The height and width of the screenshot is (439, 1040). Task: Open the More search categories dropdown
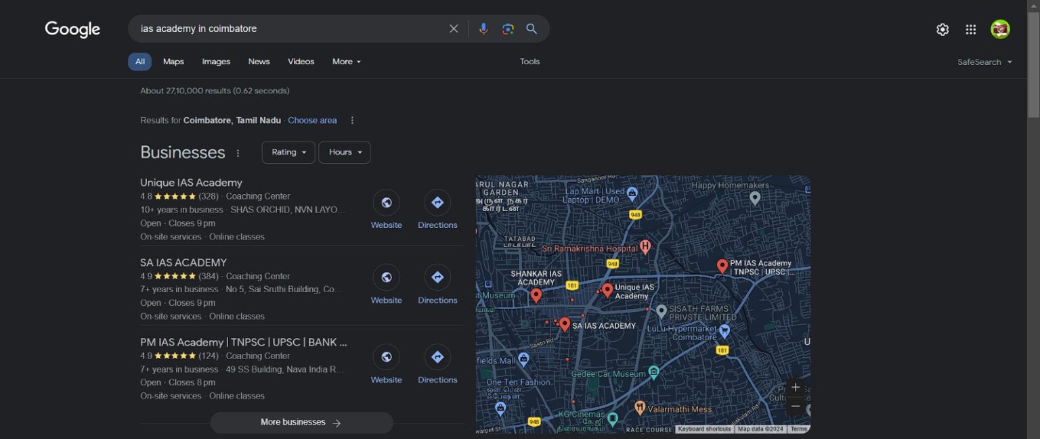coord(347,62)
